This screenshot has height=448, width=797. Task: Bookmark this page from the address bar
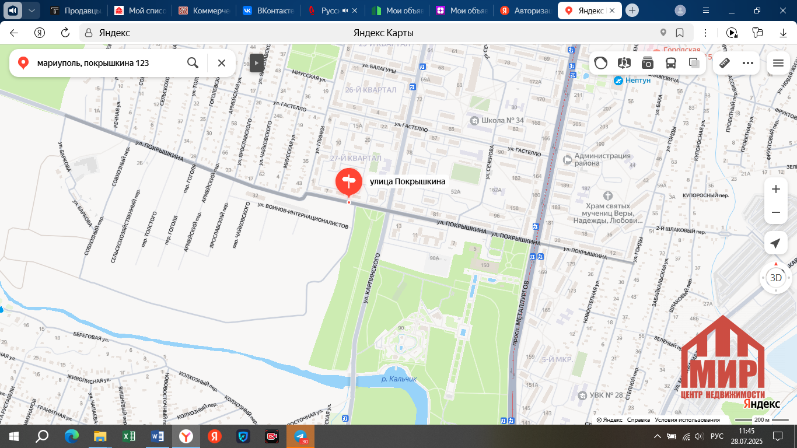[680, 33]
